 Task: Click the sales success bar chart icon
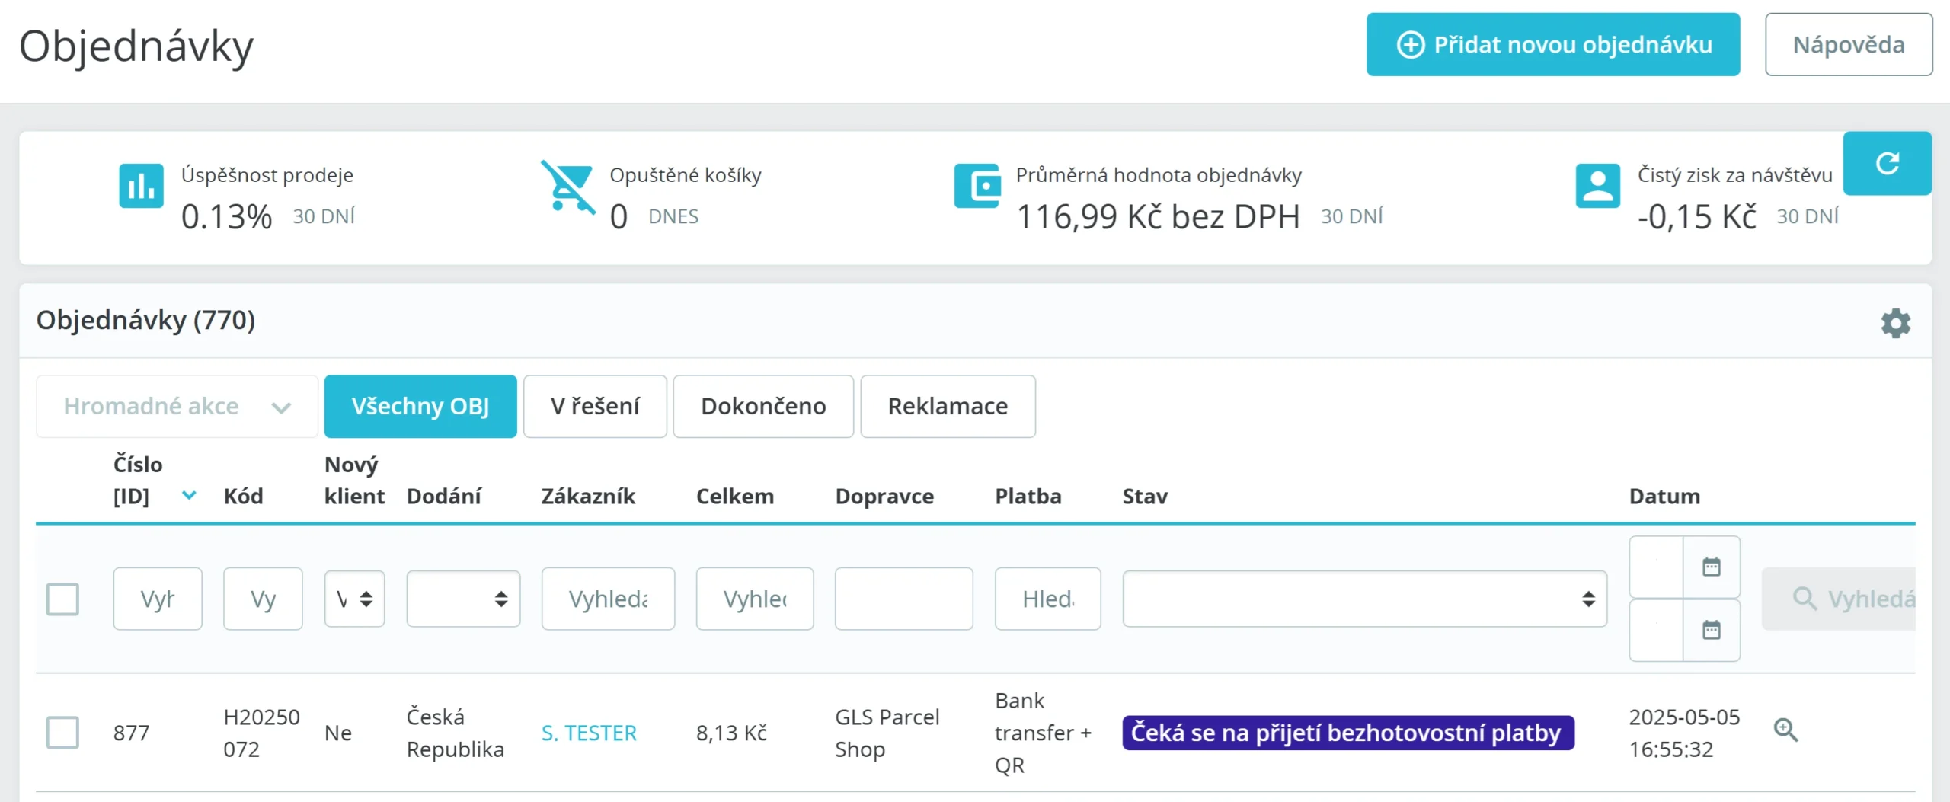click(x=141, y=186)
